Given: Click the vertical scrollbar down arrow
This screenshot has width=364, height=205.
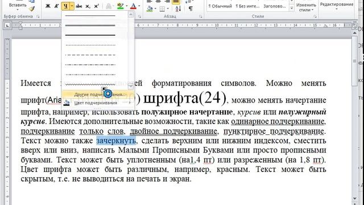Looking at the screenshot, I should pyautogui.click(x=354, y=198).
